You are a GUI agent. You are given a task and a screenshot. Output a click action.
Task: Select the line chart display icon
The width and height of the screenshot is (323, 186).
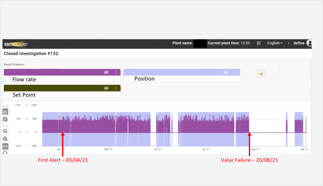coord(5,111)
